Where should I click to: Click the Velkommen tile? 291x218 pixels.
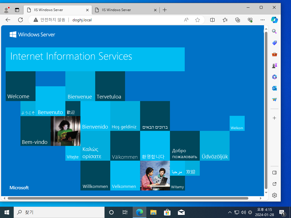125,176
